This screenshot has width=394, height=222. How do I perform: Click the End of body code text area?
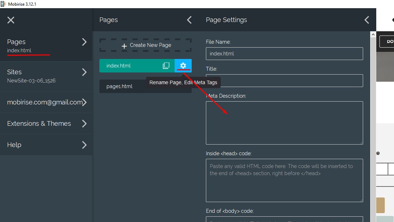click(x=284, y=219)
